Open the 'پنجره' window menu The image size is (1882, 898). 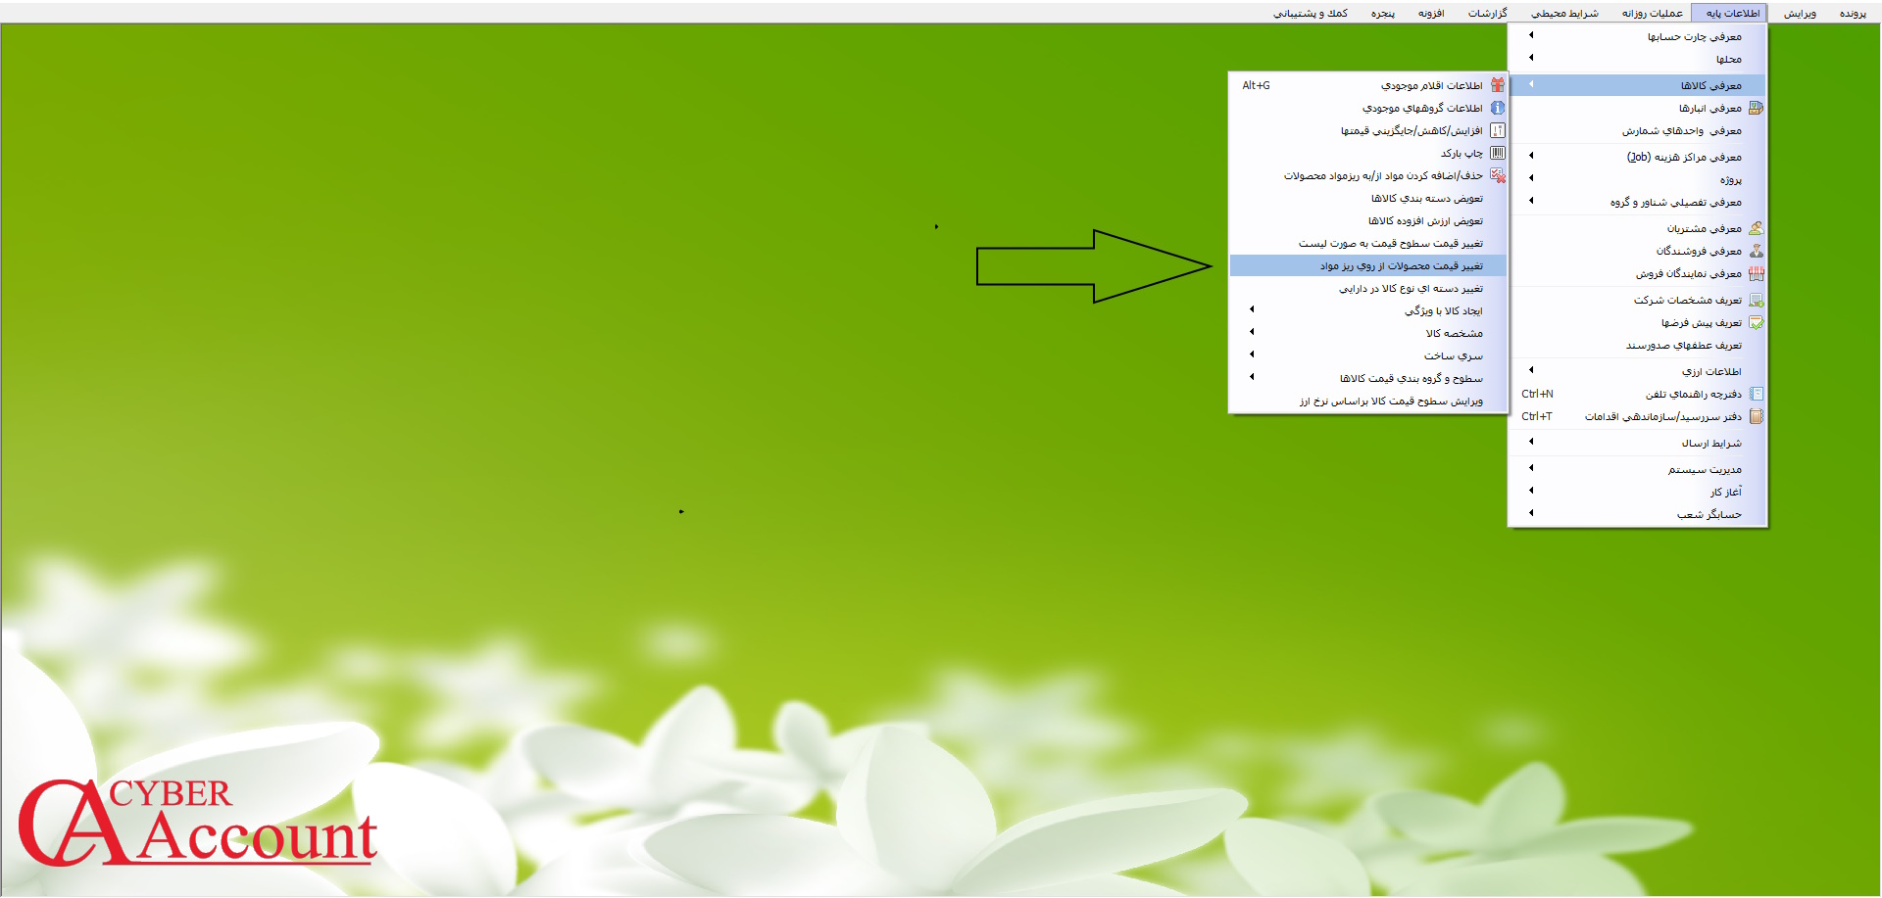pyautogui.click(x=1382, y=14)
